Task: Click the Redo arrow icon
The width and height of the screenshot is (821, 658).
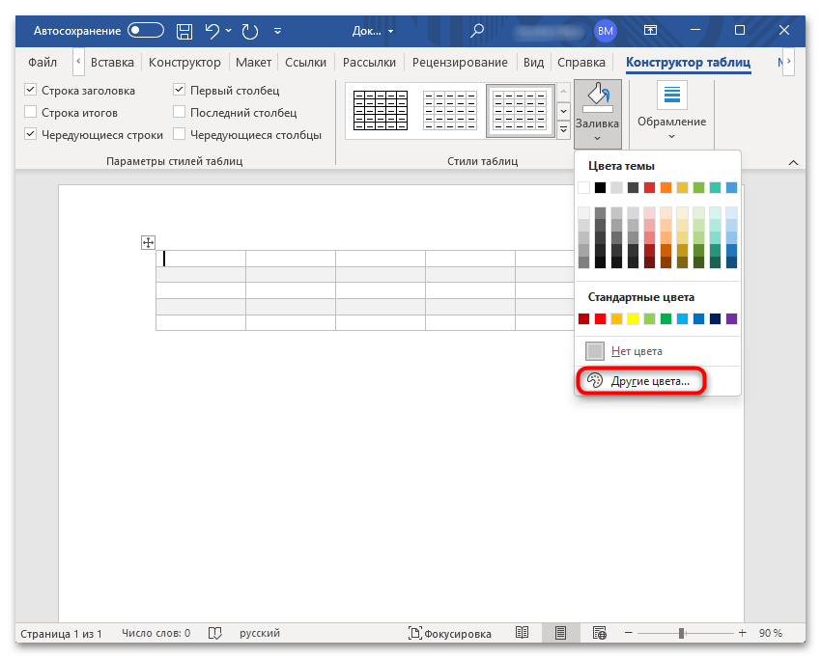Action: 250,31
